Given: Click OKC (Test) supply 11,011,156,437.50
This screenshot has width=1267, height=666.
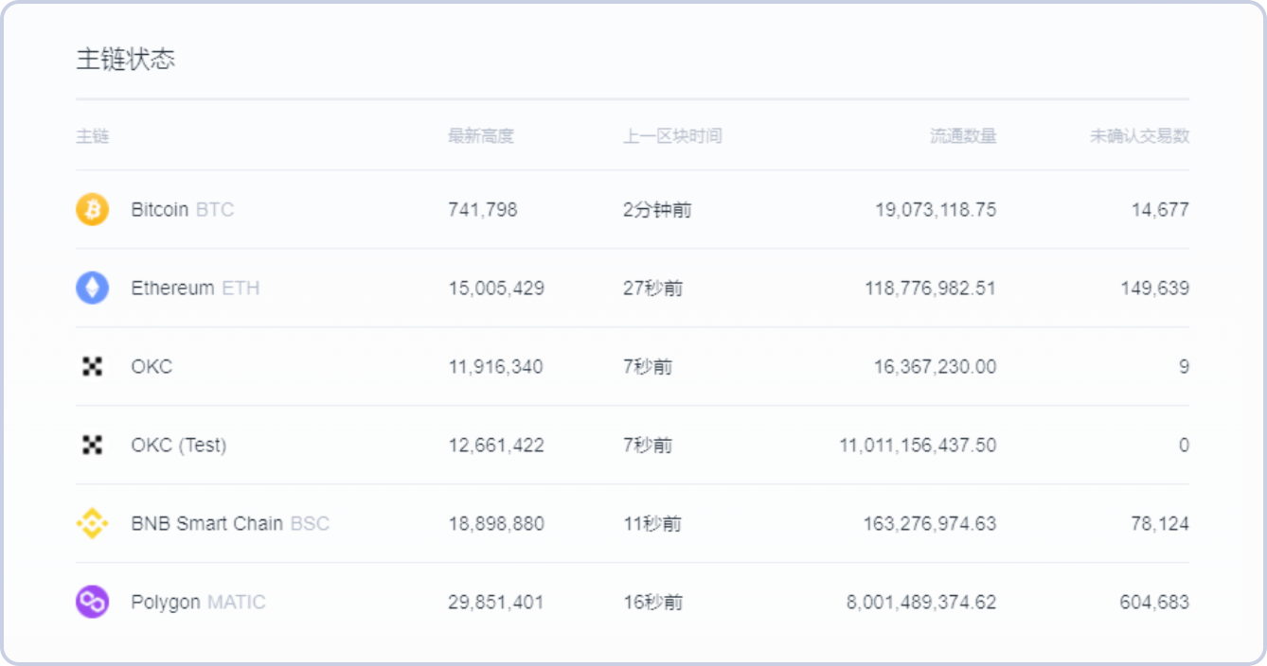Looking at the screenshot, I should pyautogui.click(x=919, y=445).
